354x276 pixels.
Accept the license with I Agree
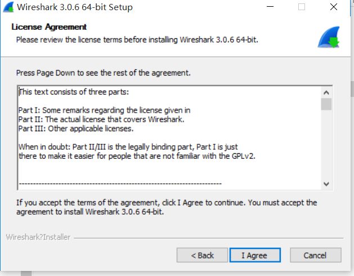[x=254, y=255]
